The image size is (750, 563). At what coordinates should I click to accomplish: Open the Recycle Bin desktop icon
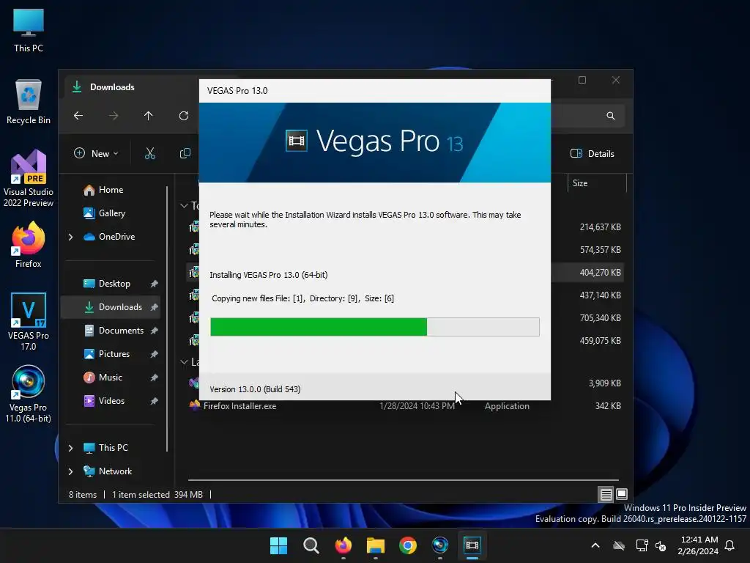click(x=29, y=102)
